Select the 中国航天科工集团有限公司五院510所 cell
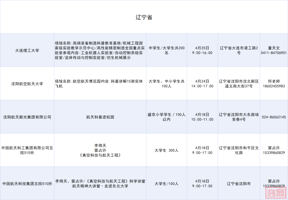This screenshot has height=200, width=288. pyautogui.click(x=27, y=150)
